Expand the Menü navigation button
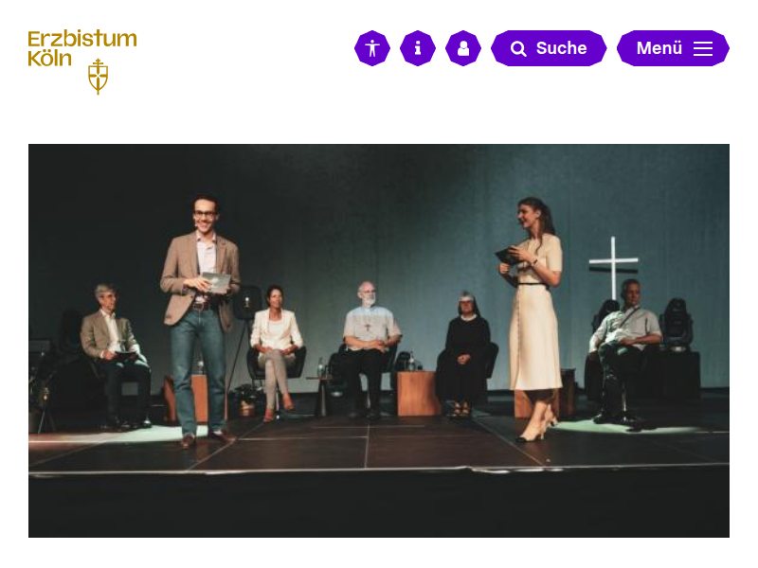Screen dimensions: 758x568 (673, 48)
